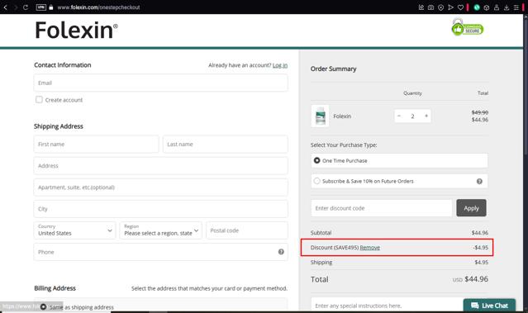Click the Folexin product name in summary

coord(342,116)
